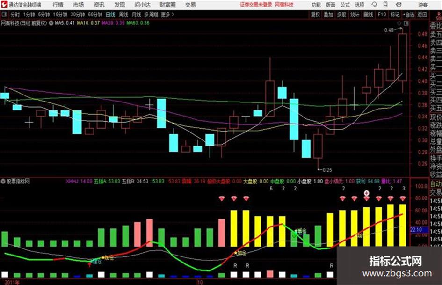Open the mail envelope icon
Viewport: 442px width, 285px height.
[399, 5]
